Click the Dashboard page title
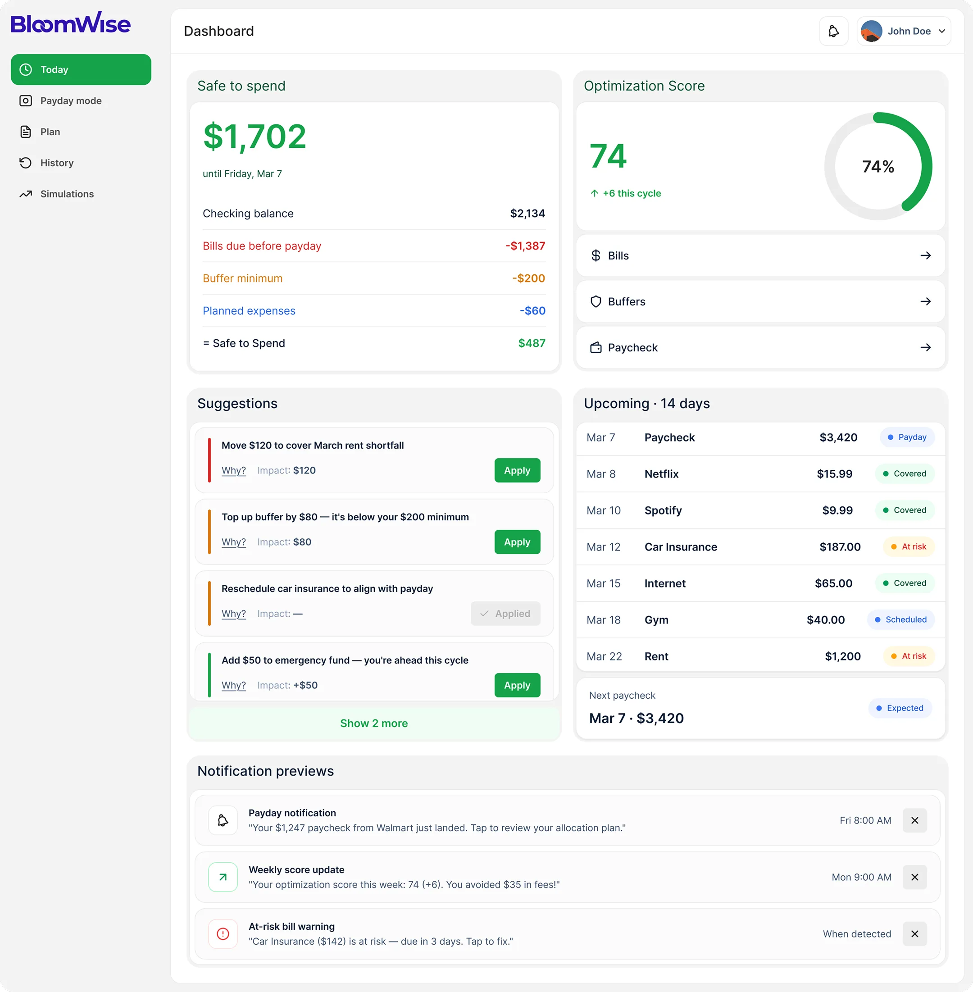This screenshot has height=992, width=973. (x=219, y=31)
